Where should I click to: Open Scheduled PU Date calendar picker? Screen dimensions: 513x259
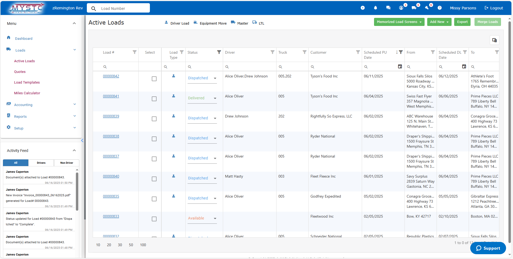[x=400, y=66]
